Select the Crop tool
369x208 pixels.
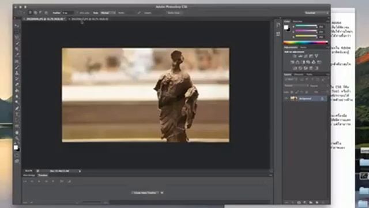[17, 49]
